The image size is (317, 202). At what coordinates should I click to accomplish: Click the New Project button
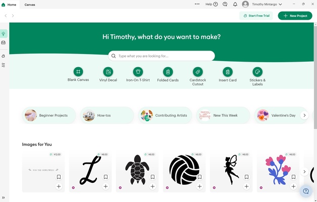pyautogui.click(x=295, y=16)
